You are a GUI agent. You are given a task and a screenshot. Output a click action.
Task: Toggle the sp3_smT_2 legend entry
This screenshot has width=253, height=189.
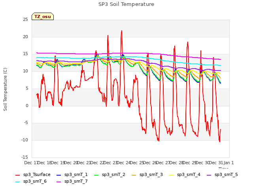click(x=110, y=175)
